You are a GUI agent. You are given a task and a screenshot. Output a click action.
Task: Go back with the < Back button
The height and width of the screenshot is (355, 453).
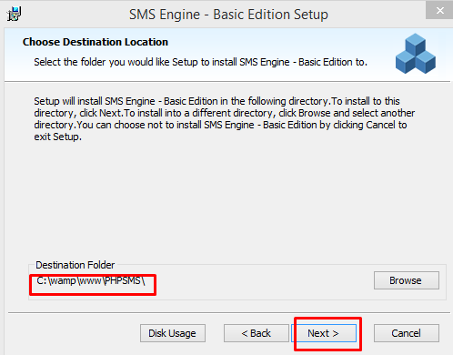[257, 333]
